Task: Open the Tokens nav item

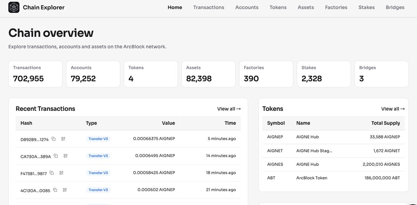Action: pyautogui.click(x=278, y=7)
